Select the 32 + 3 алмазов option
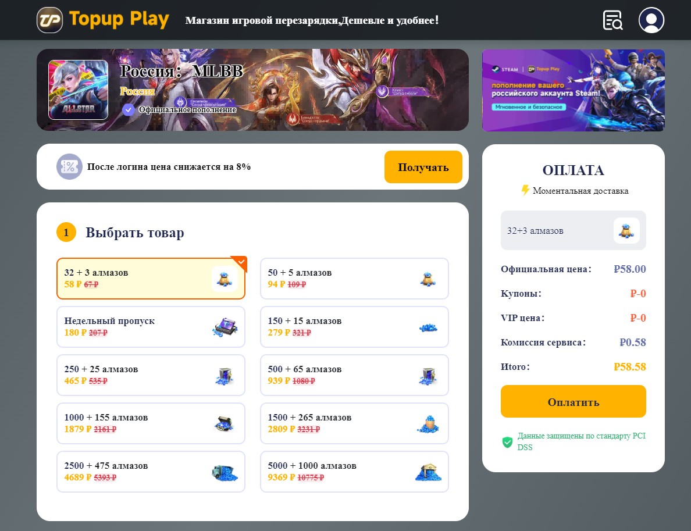 pos(151,279)
